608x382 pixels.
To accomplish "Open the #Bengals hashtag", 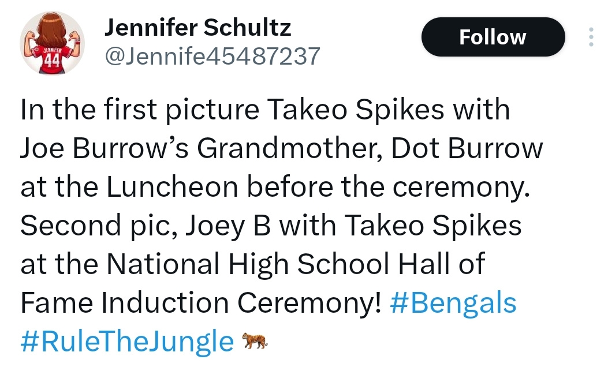I will point(453,304).
